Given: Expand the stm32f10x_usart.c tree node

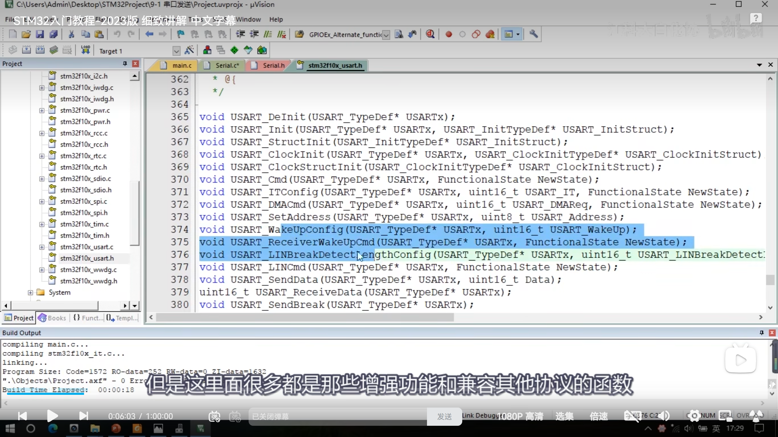Looking at the screenshot, I should click(42, 247).
